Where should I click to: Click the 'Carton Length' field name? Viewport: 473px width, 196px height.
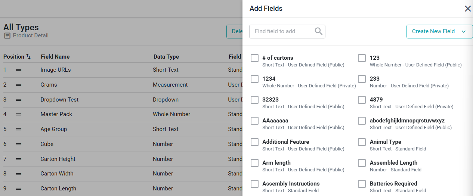[58, 189]
